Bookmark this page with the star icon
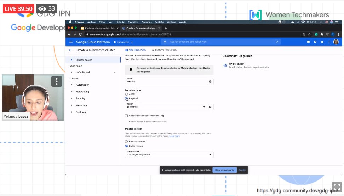Screen dimensions: 344x196 coord(309,34)
